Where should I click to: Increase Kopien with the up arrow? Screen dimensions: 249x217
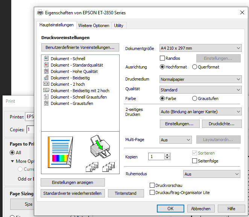pos(167,155)
